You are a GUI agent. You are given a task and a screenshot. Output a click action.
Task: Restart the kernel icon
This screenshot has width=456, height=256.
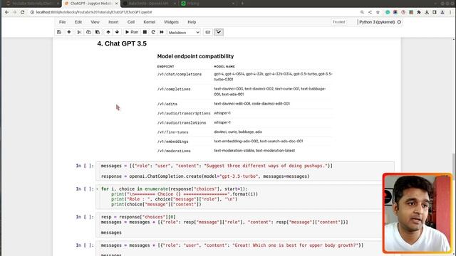coord(153,32)
